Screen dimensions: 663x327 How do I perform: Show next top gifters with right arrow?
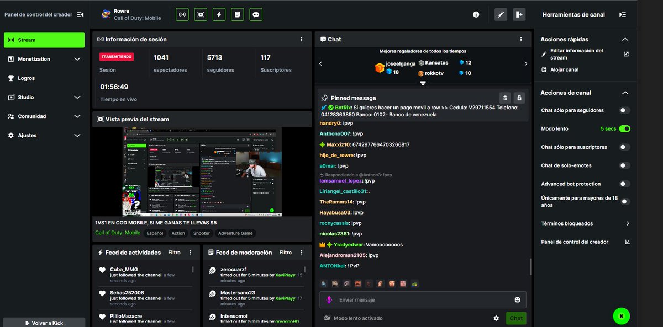526,64
